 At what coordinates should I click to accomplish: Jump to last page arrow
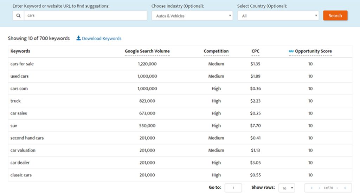345,188
